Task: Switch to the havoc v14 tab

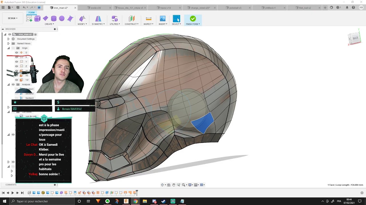Action: click(166, 8)
